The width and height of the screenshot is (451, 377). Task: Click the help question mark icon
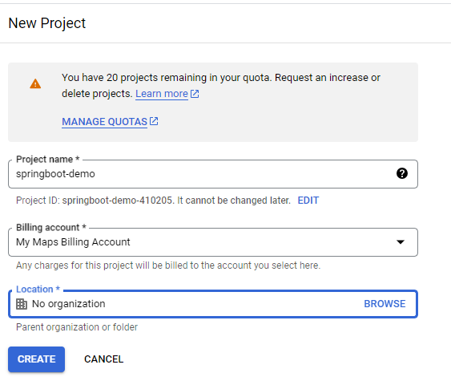402,173
